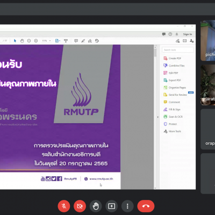Viewport: 215px width, 215px height.
Task: Click the Twitter icon on the slide
Action: point(54,178)
